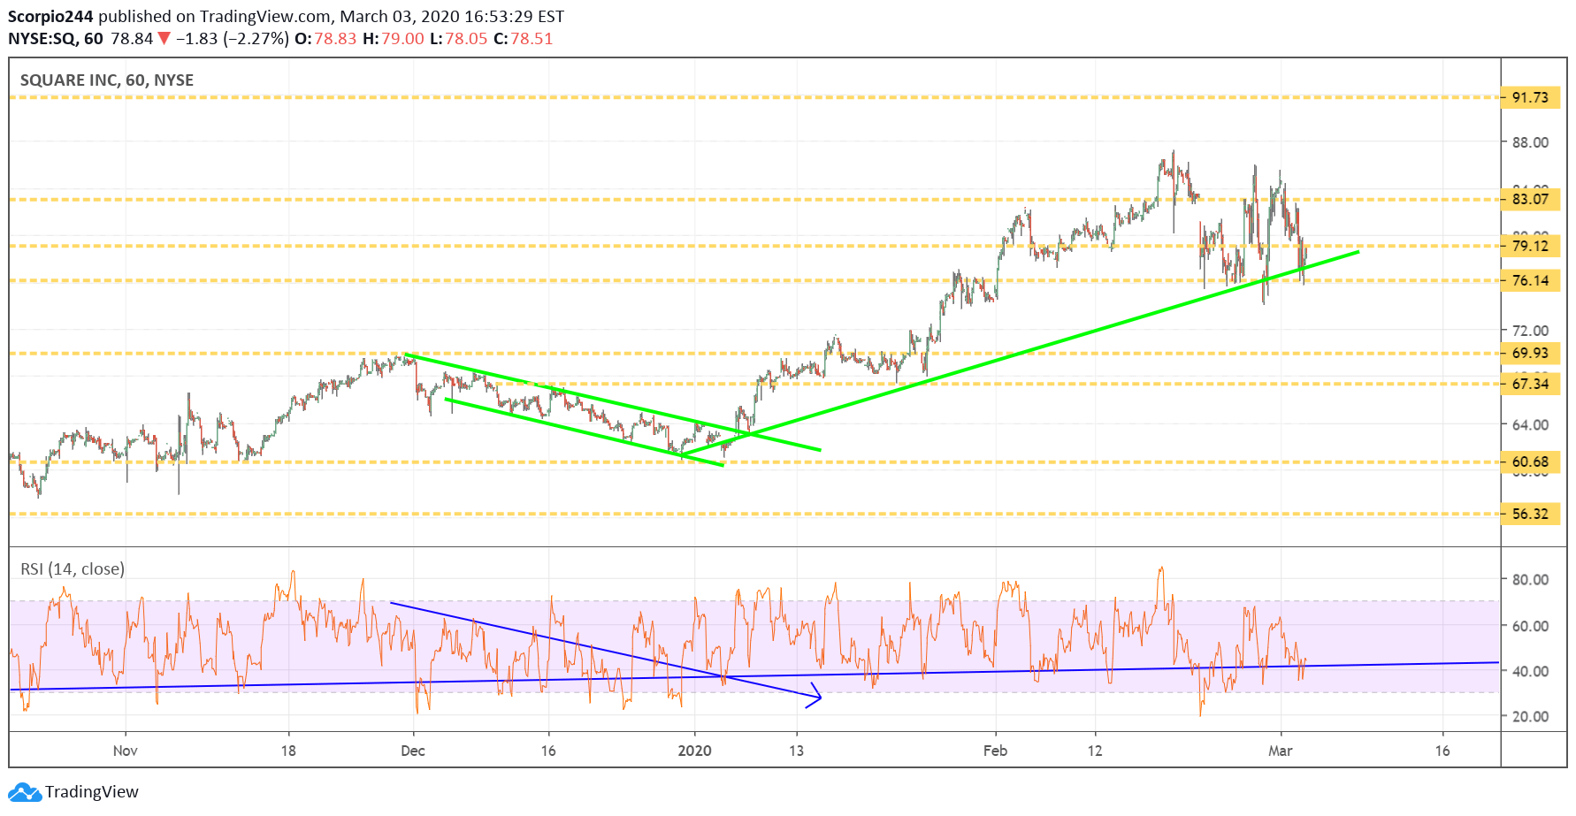Select the 76.14 price level label
The width and height of the screenshot is (1576, 816).
1530,280
